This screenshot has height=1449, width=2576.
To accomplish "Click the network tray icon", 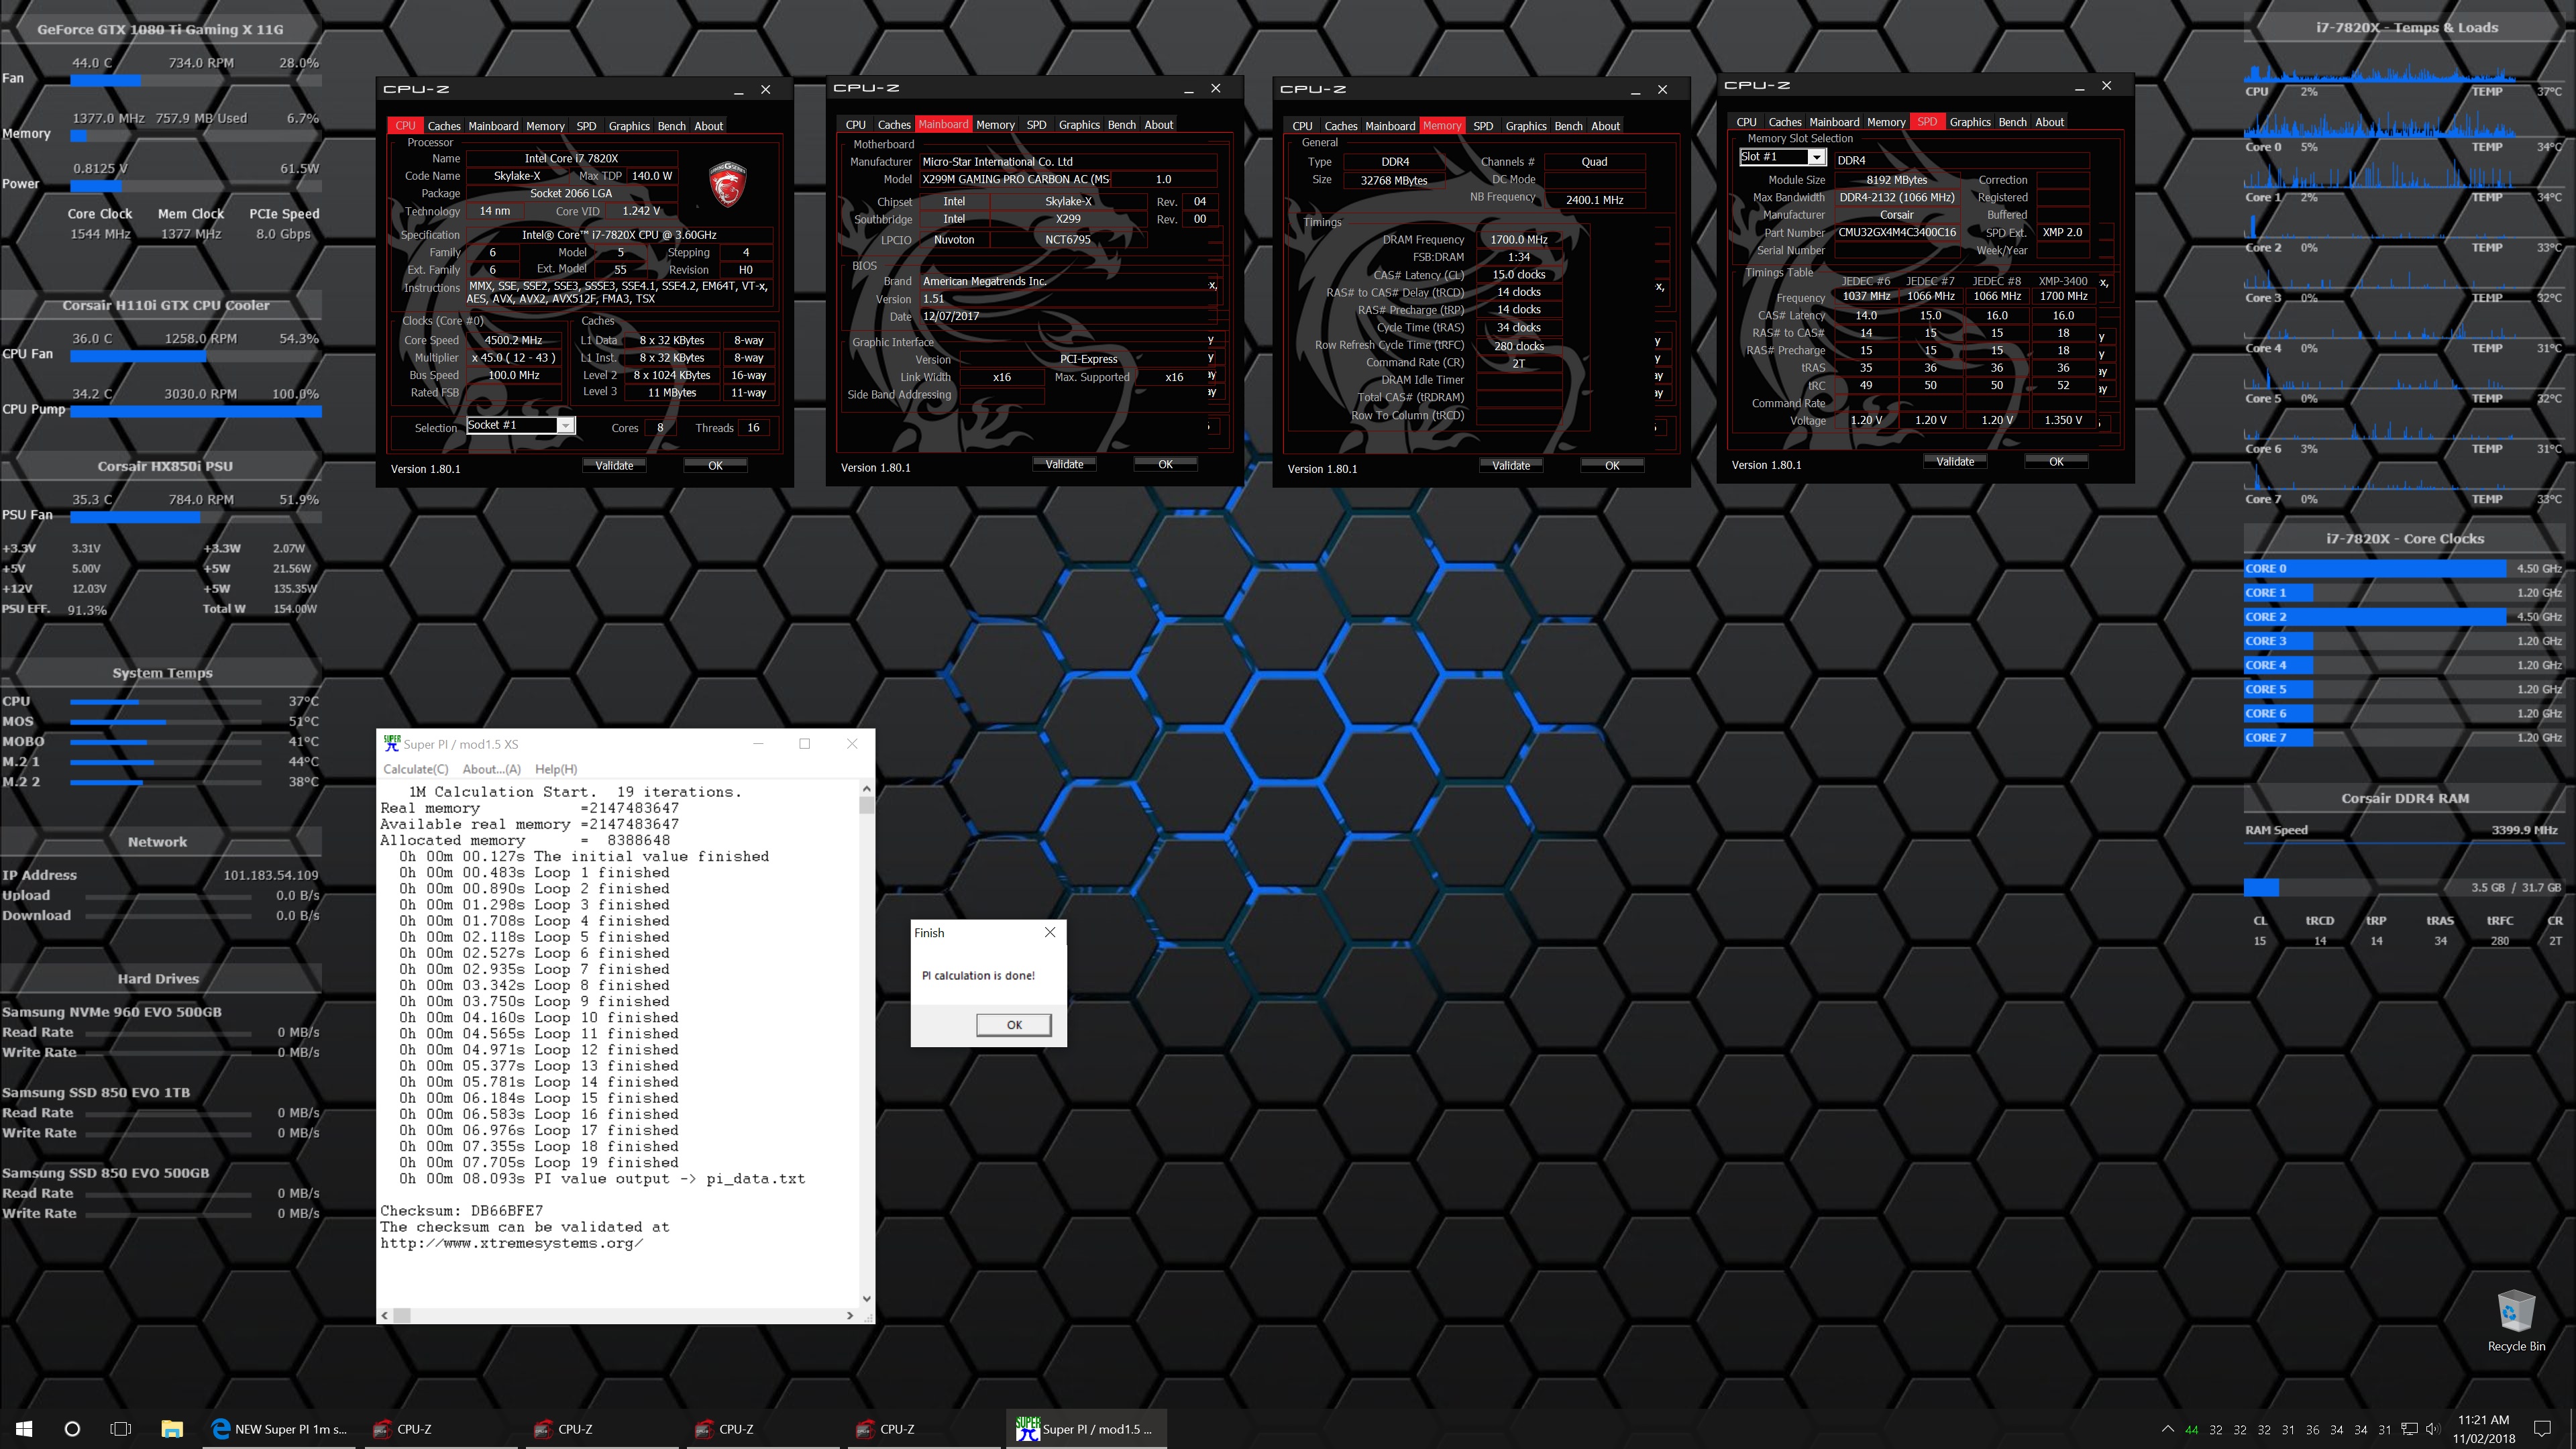I will [x=2409, y=1429].
